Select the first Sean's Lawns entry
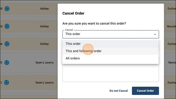176x99 pixels. coord(45,63)
